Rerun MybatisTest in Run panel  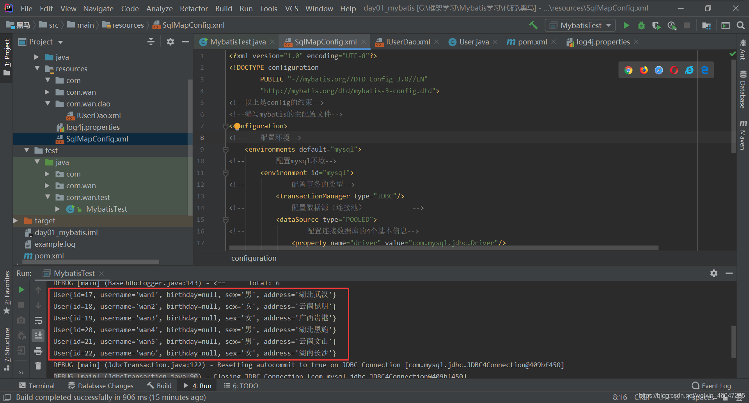(21, 290)
